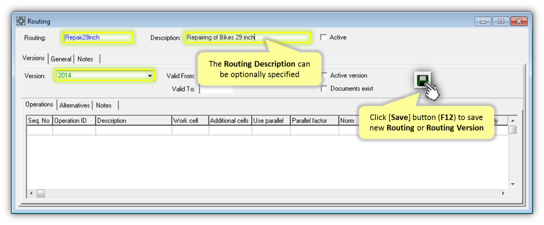
Task: Click into the Routing name field
Action: pyautogui.click(x=98, y=37)
